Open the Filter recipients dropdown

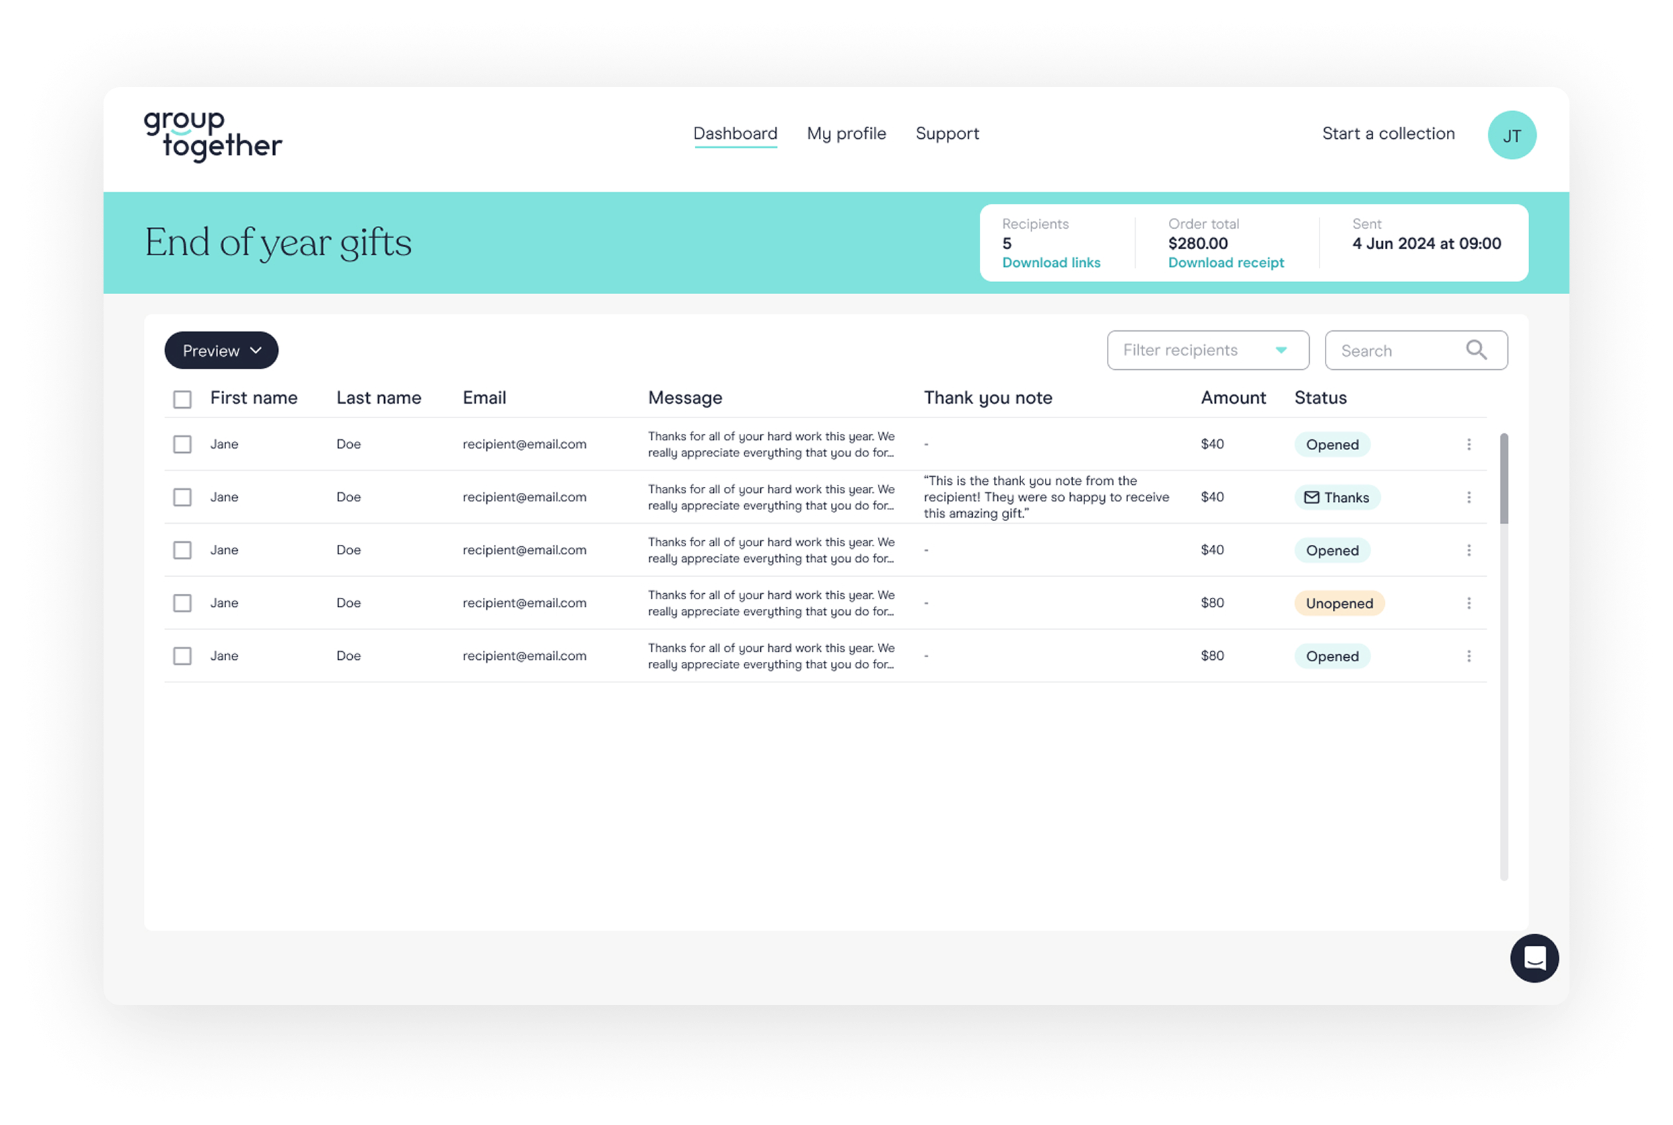[1207, 350]
